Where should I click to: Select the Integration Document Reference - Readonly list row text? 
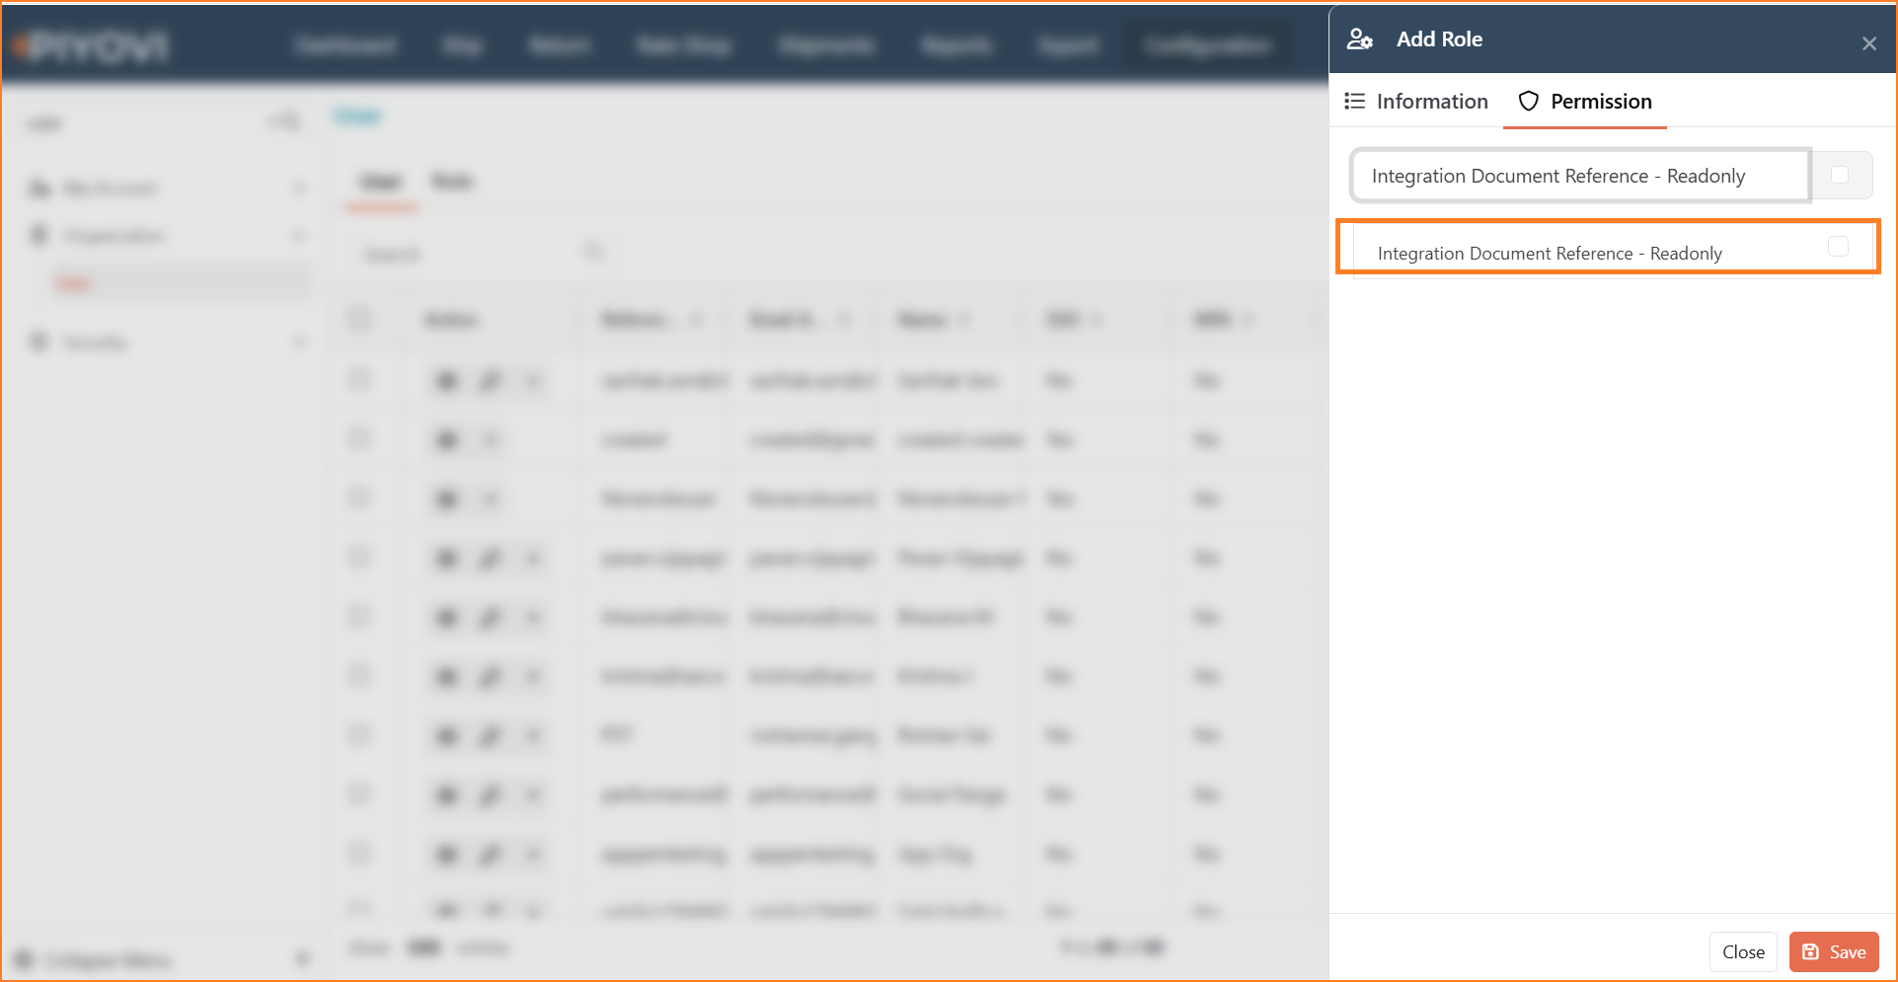pyautogui.click(x=1550, y=254)
